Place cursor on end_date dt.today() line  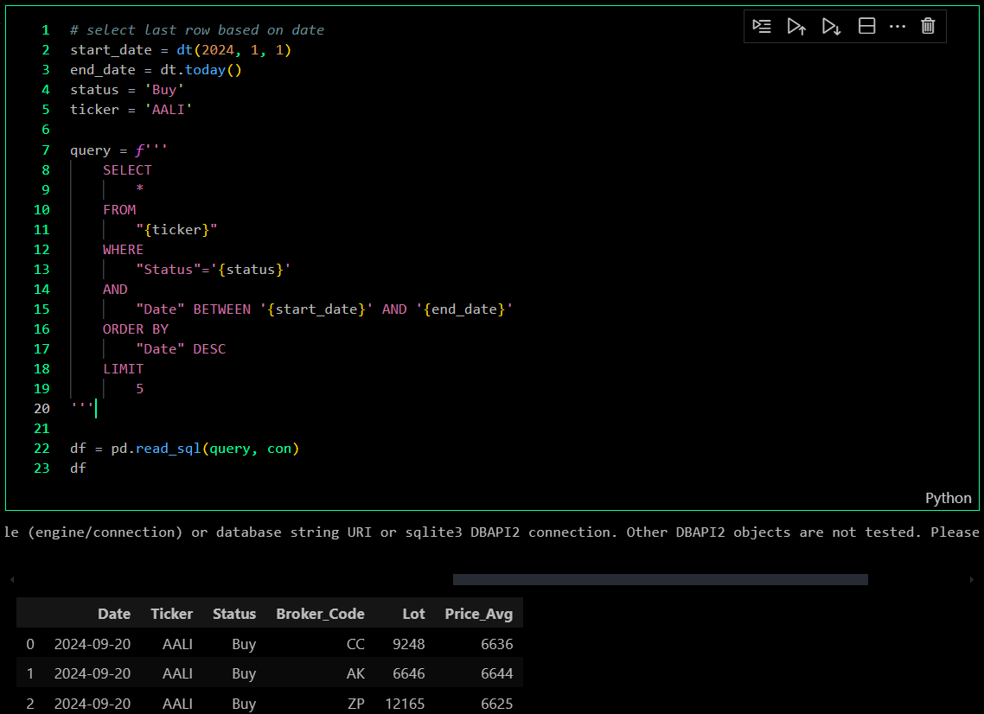tap(156, 70)
